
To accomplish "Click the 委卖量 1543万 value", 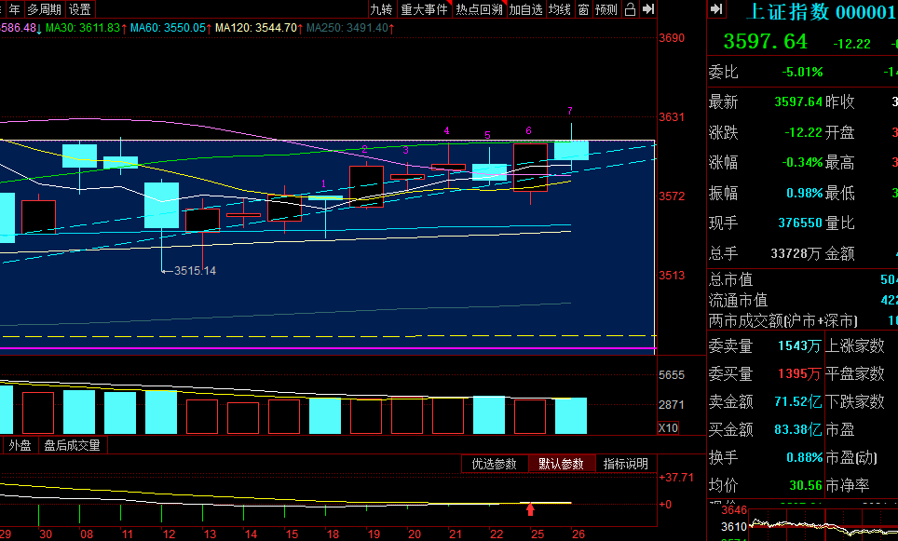I will (x=799, y=345).
